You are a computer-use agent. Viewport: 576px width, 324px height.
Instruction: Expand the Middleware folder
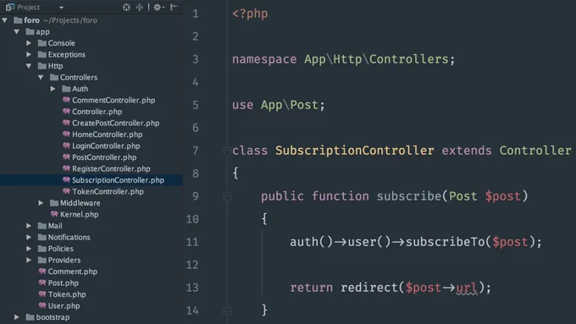[41, 202]
